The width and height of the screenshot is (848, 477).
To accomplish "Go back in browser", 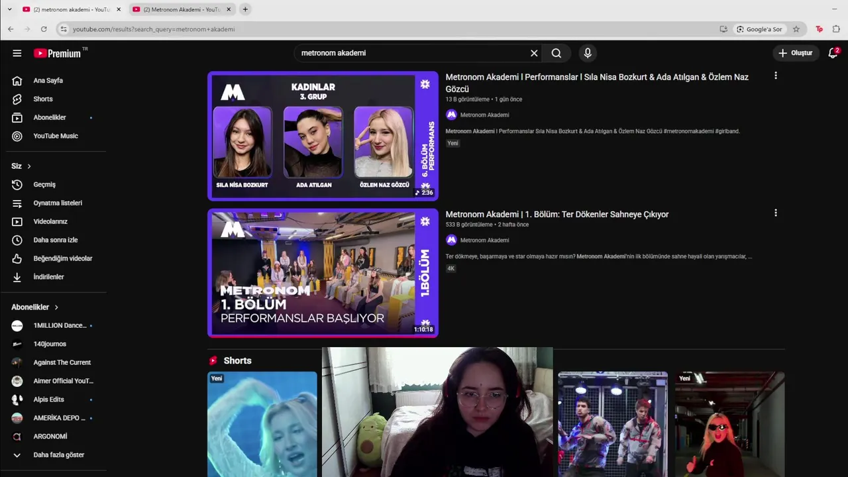I will point(11,29).
